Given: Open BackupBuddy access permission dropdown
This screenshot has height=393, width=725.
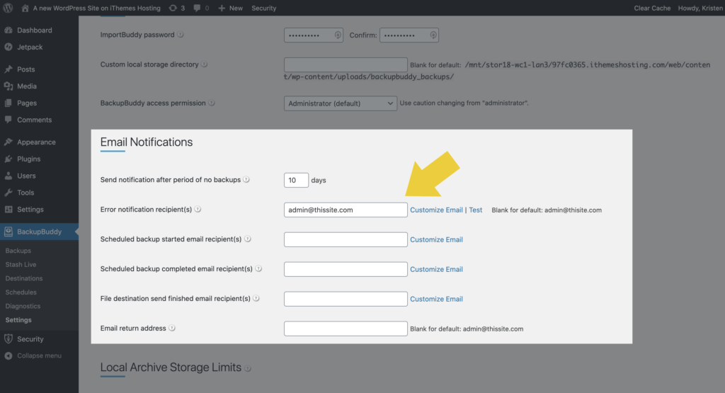Looking at the screenshot, I should click(x=341, y=103).
